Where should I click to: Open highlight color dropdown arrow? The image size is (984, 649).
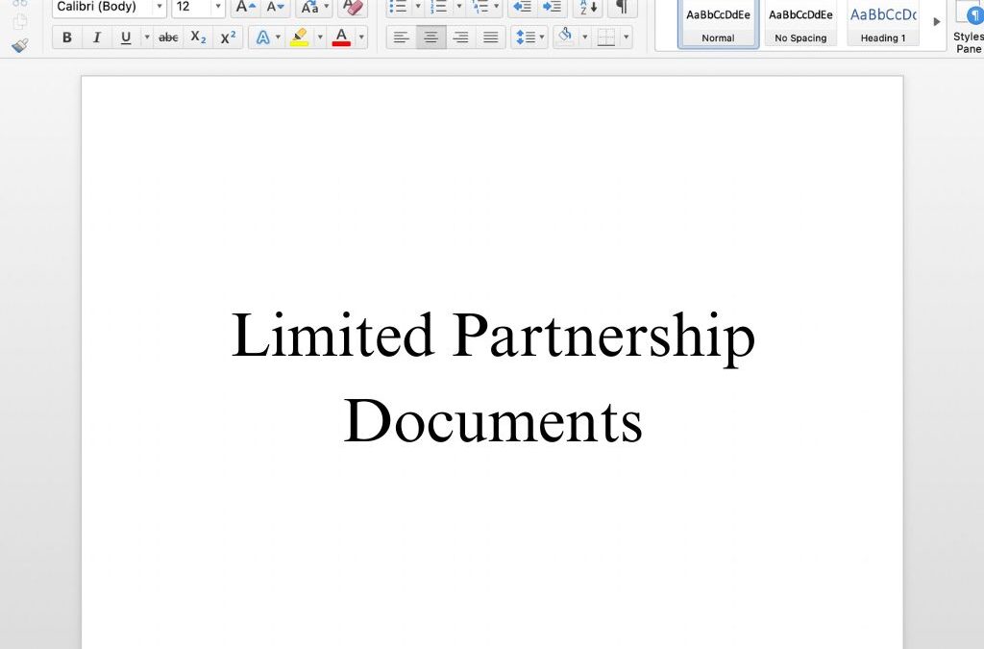(320, 37)
